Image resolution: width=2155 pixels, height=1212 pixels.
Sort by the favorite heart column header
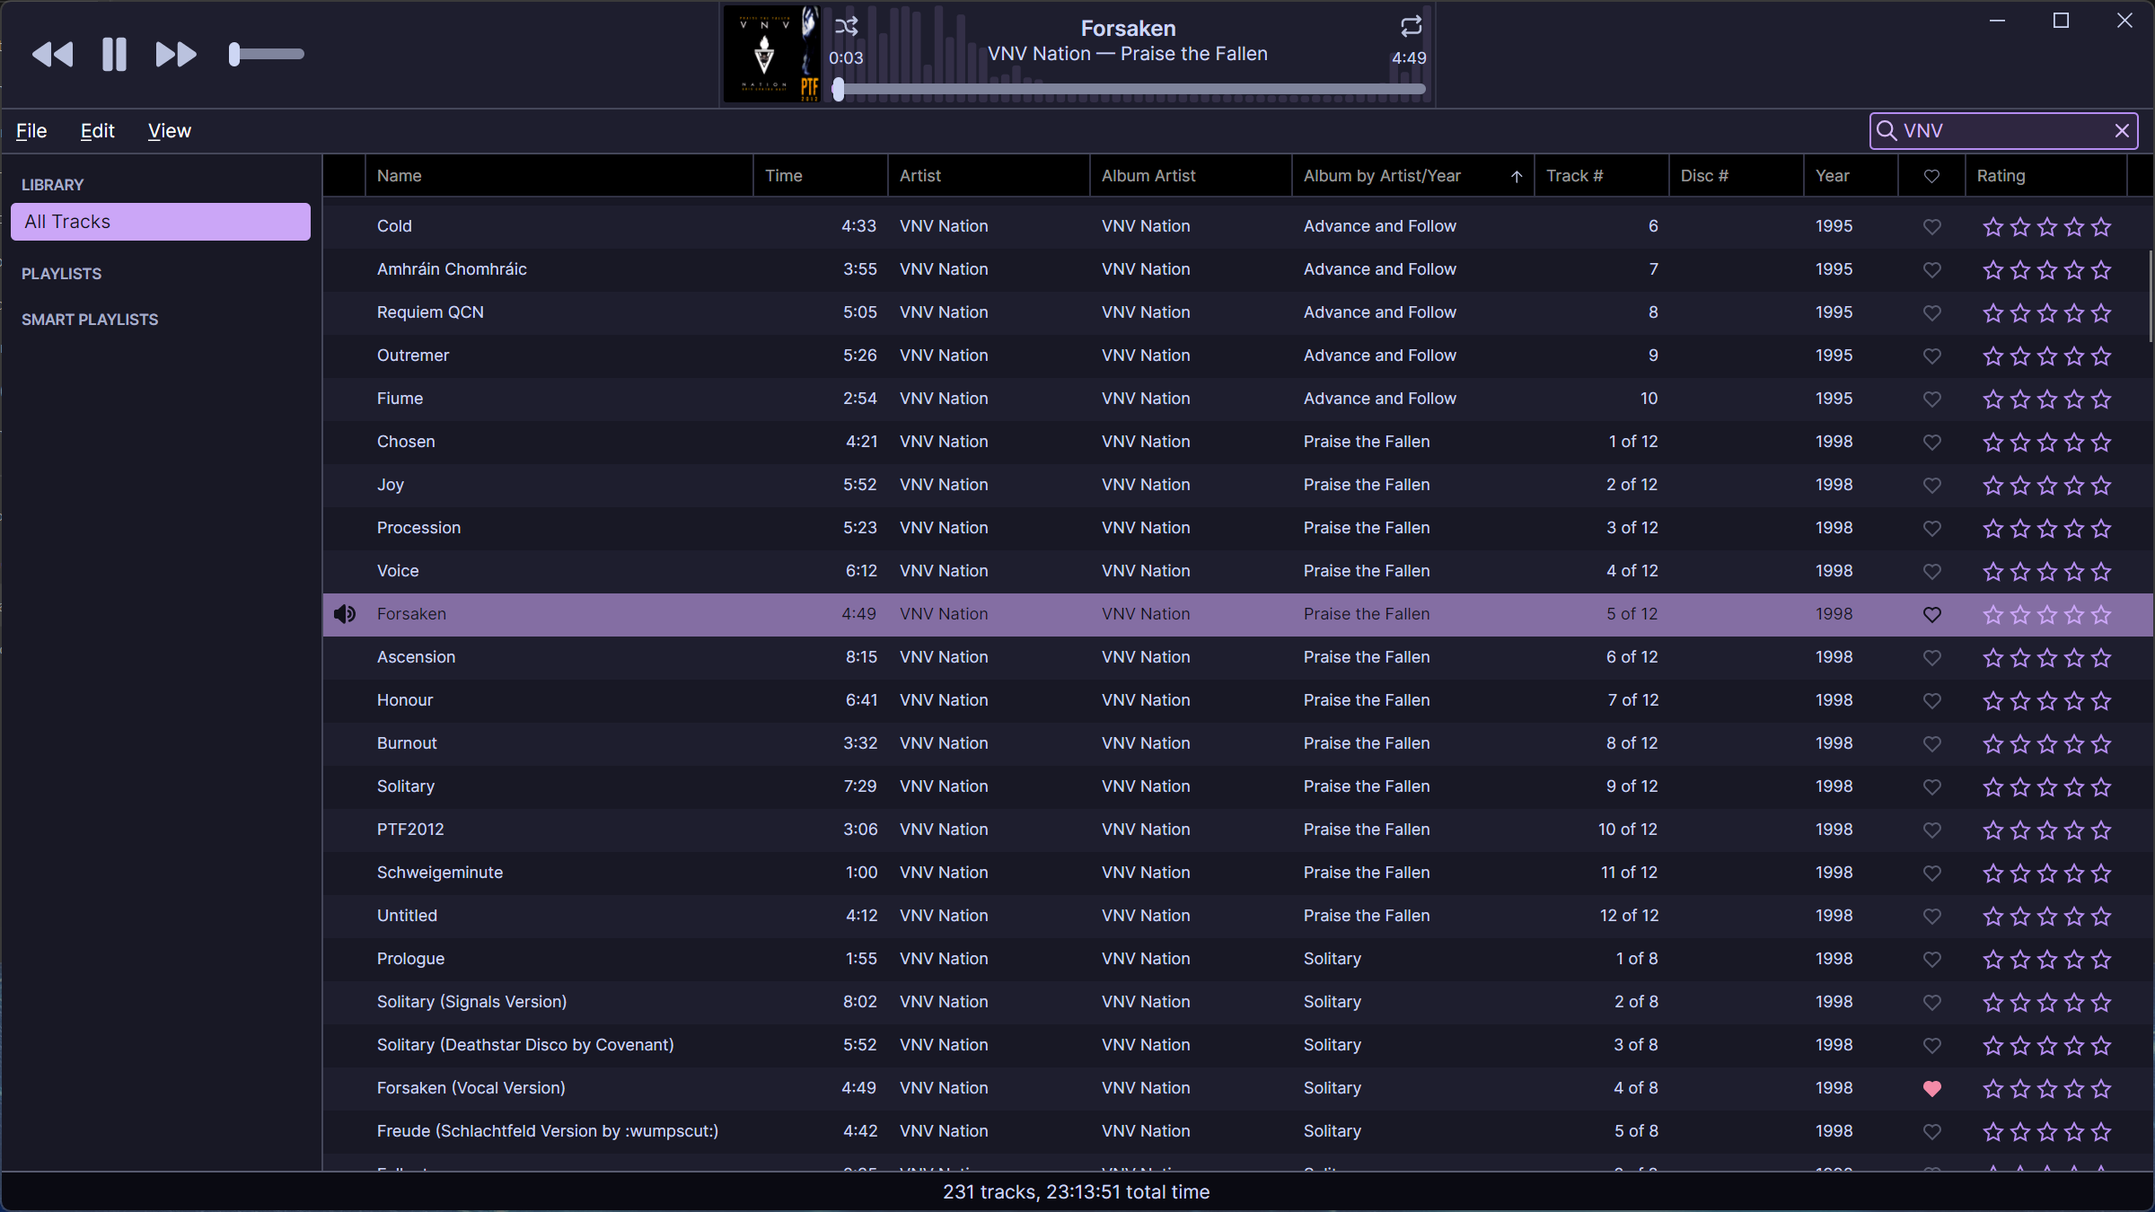[1931, 176]
